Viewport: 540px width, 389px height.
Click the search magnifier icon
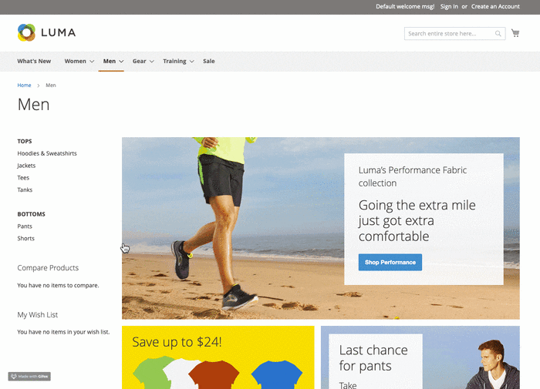pyautogui.click(x=498, y=34)
